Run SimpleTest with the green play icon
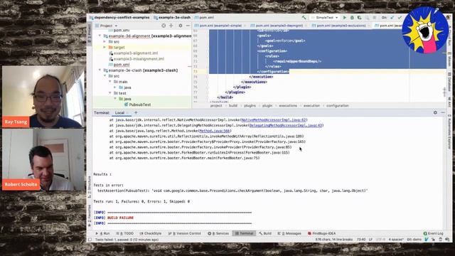 click(x=344, y=17)
